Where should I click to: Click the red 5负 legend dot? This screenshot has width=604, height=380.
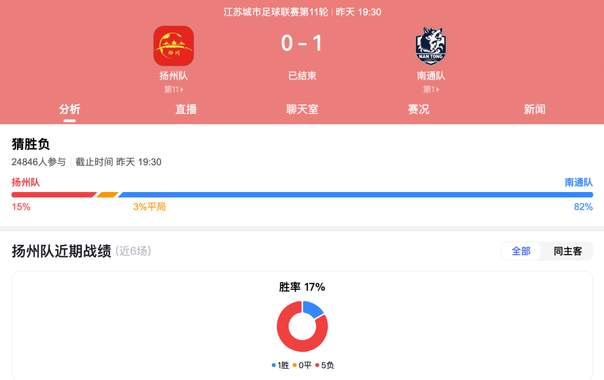tap(317, 365)
